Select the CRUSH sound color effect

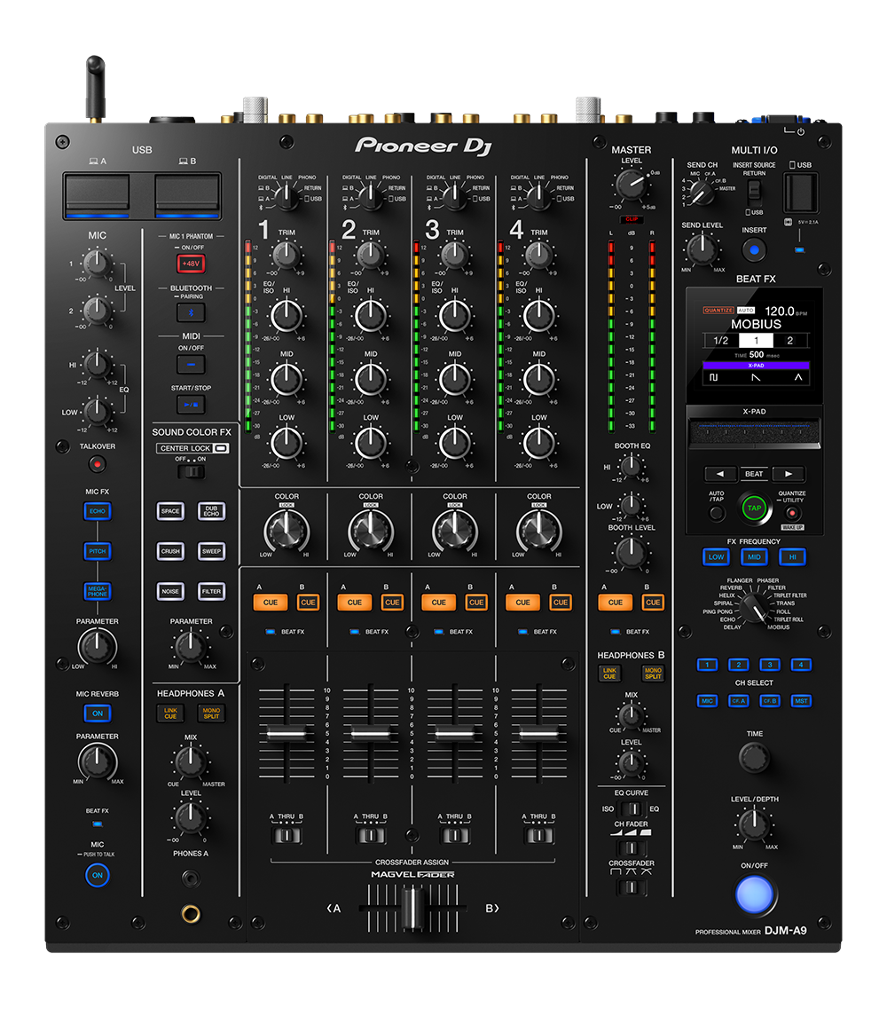170,551
